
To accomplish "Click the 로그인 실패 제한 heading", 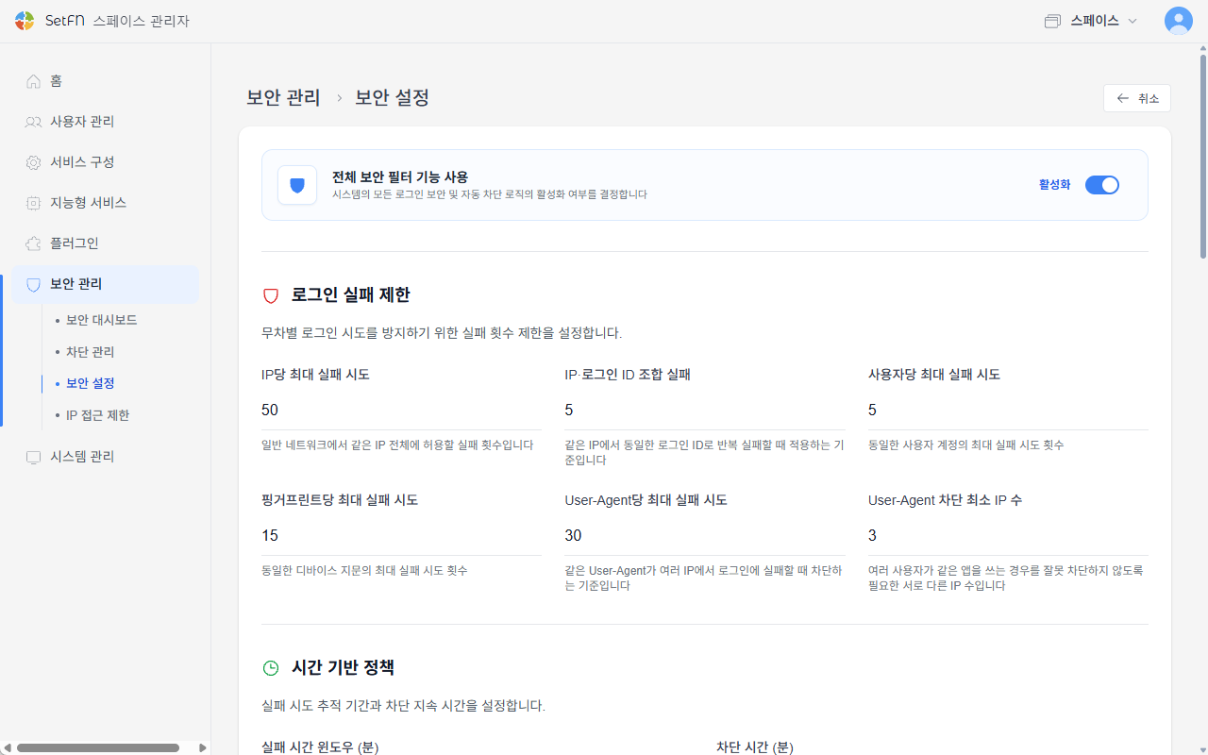I will tap(351, 295).
